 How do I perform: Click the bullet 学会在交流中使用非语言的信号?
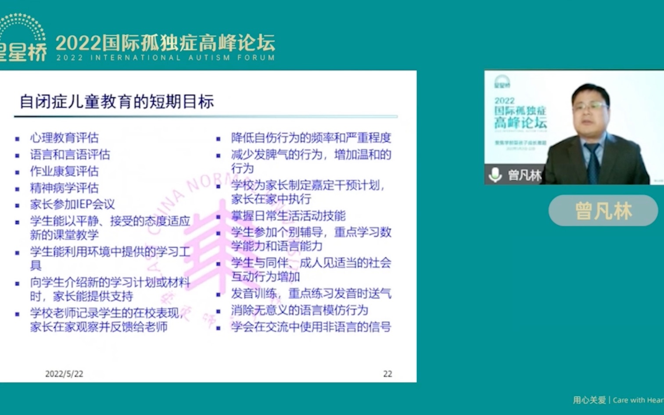(x=311, y=327)
